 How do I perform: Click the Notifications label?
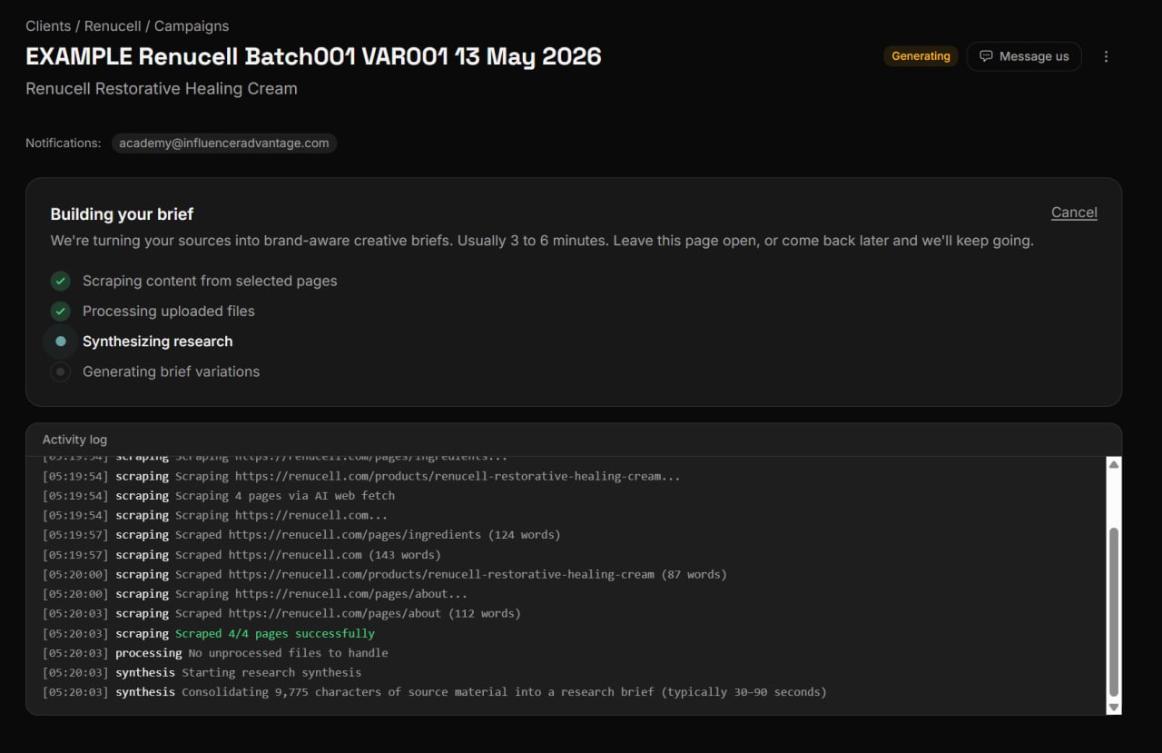(x=64, y=143)
